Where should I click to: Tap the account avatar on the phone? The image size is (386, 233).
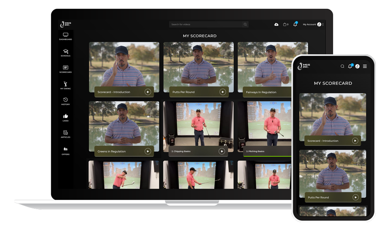pos(357,66)
